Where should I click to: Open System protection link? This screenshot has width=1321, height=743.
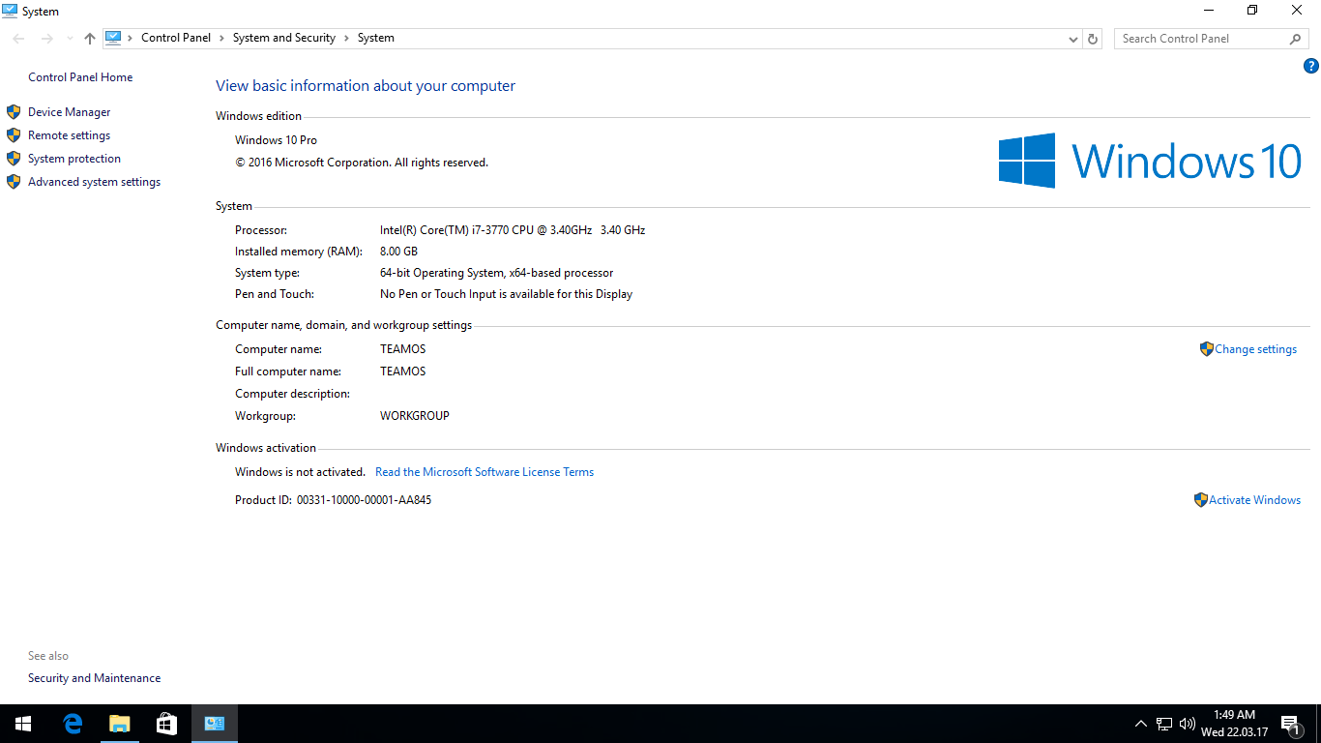pos(74,159)
